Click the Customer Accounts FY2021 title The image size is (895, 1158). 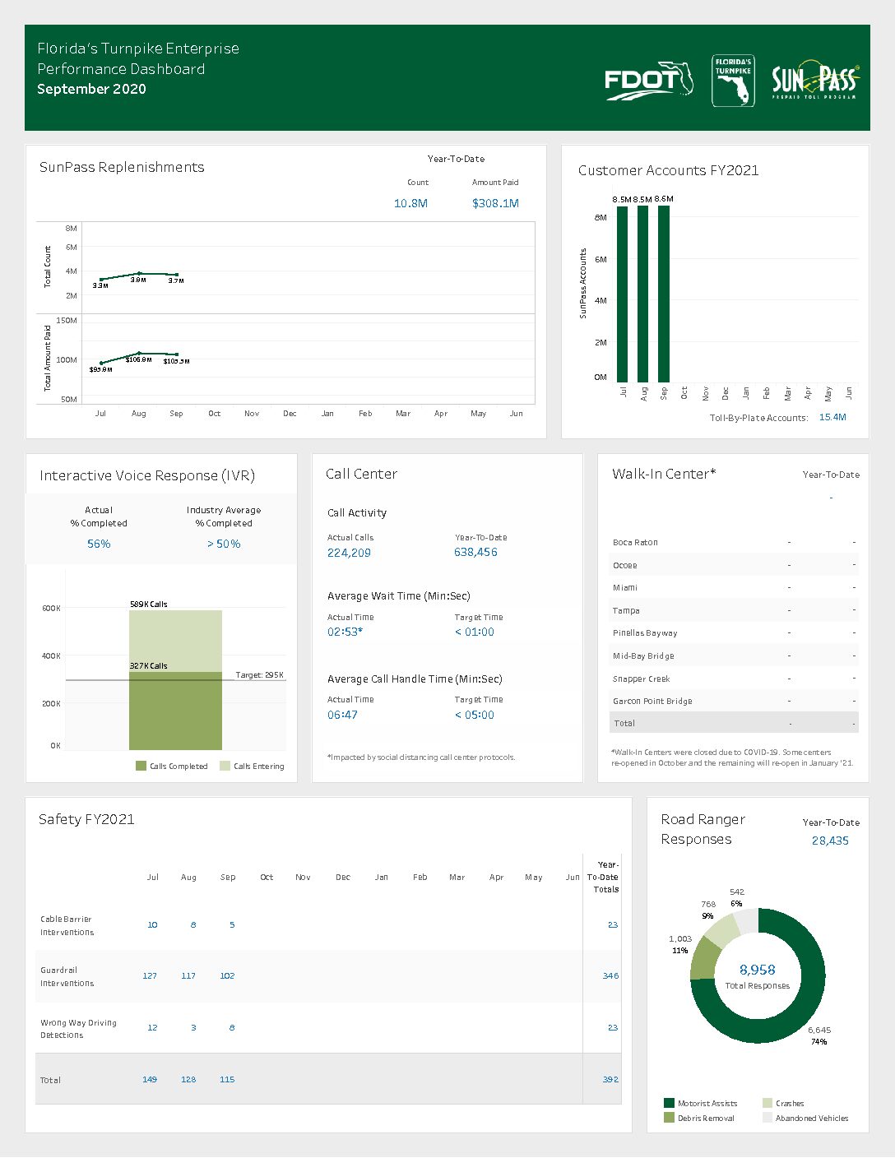[668, 170]
